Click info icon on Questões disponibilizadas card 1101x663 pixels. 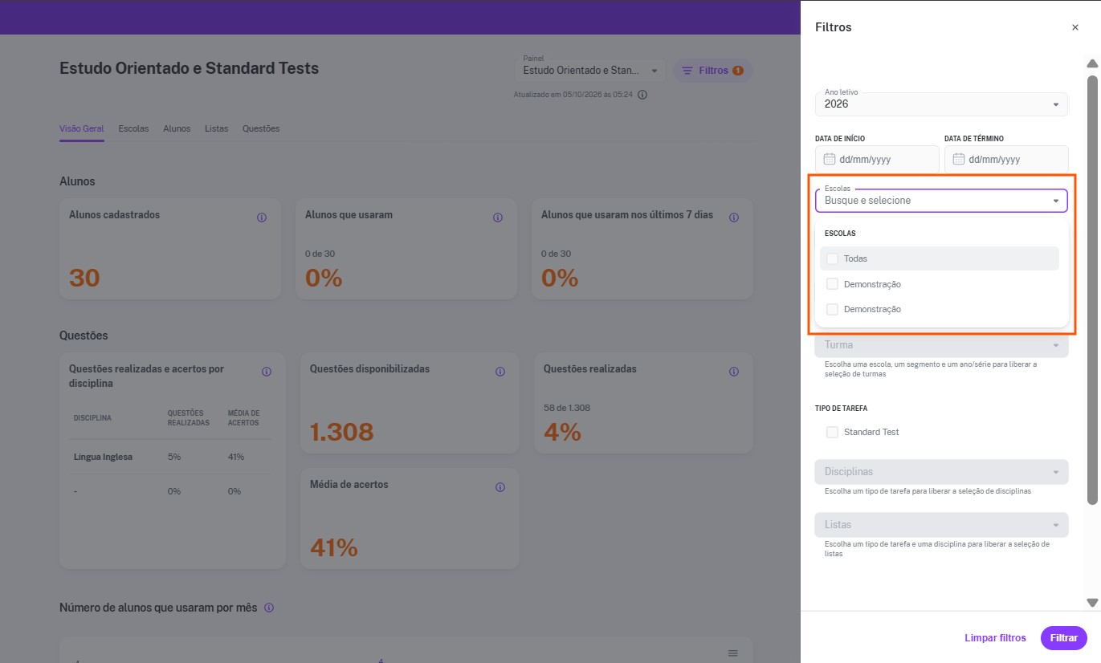click(500, 372)
